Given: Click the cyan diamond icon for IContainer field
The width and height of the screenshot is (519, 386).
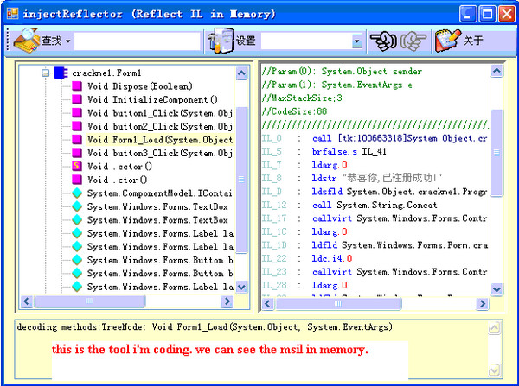Looking at the screenshot, I should [x=77, y=193].
